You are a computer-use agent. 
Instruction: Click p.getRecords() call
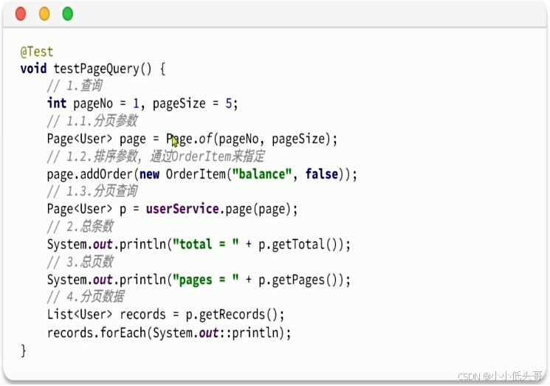[232, 315]
